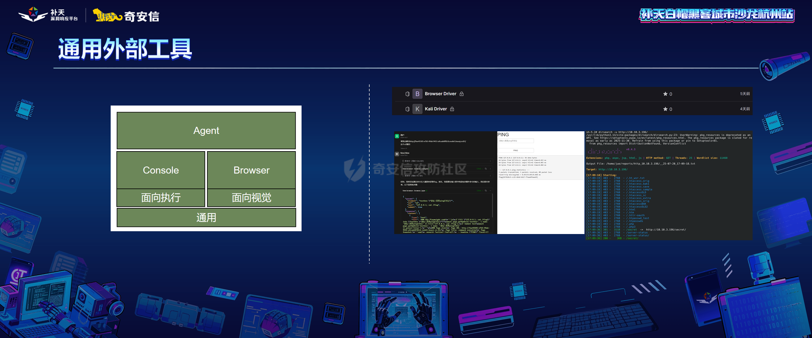The width and height of the screenshot is (812, 338).
Task: Click the lightbulb icon on first thinking row
Action: point(403,161)
